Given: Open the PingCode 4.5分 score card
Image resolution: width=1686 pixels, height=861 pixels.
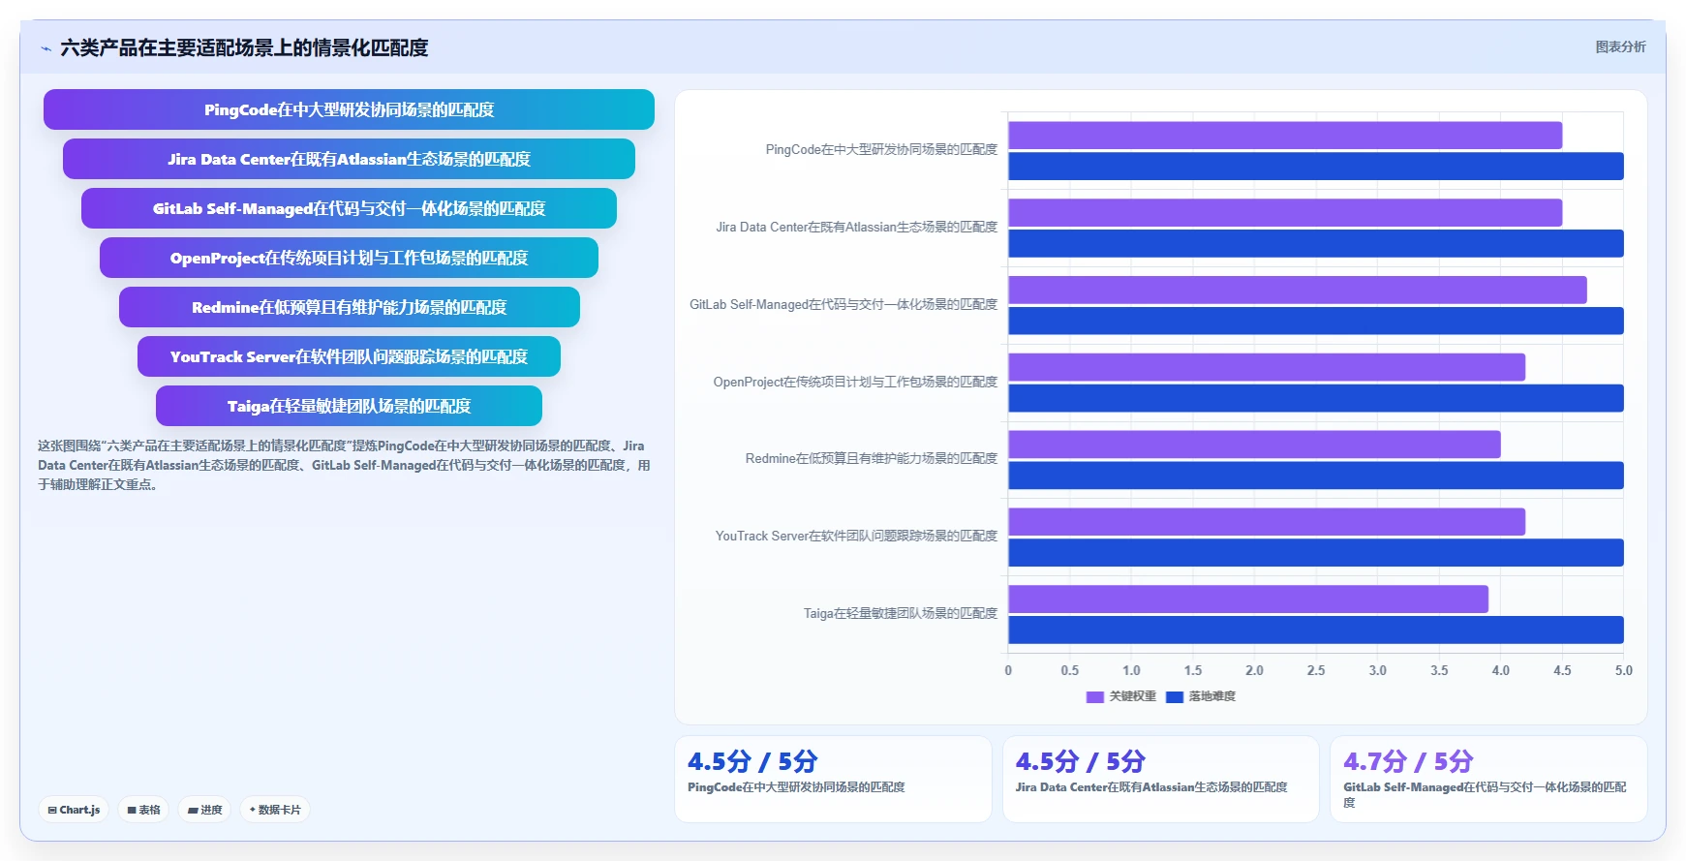Looking at the screenshot, I should click(x=833, y=779).
